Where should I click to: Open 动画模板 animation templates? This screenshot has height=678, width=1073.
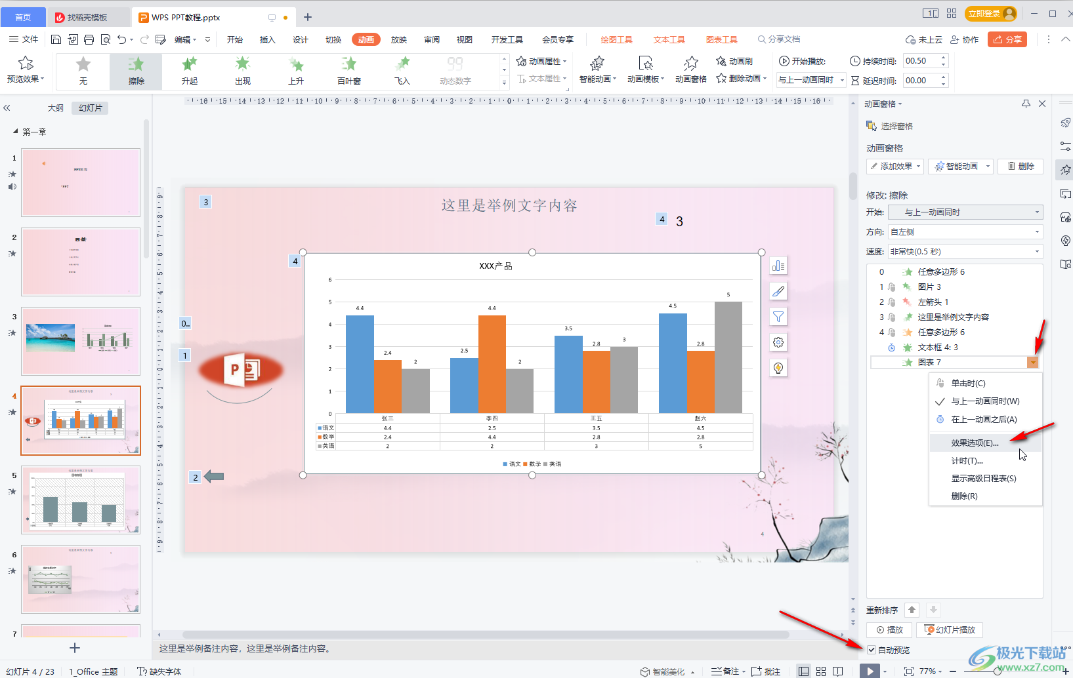pyautogui.click(x=646, y=70)
